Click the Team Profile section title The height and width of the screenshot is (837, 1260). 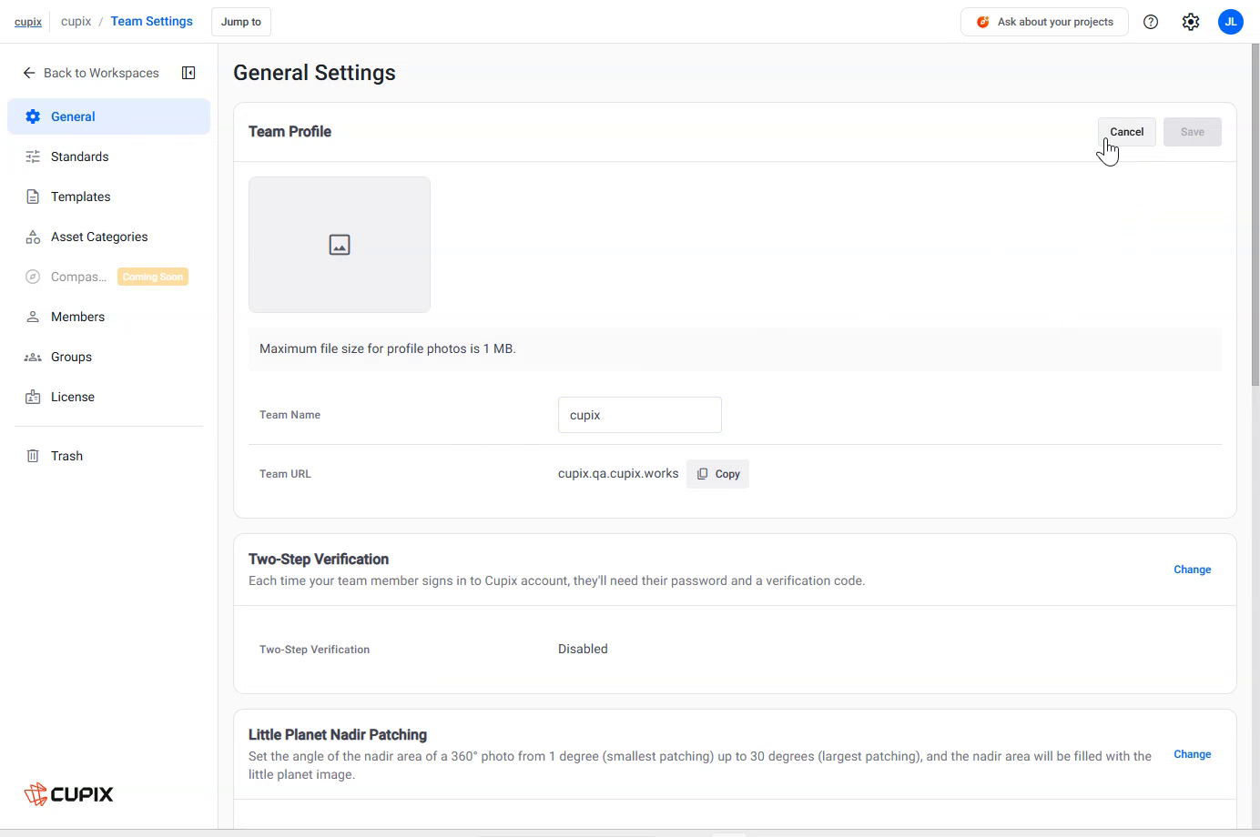[x=290, y=132]
